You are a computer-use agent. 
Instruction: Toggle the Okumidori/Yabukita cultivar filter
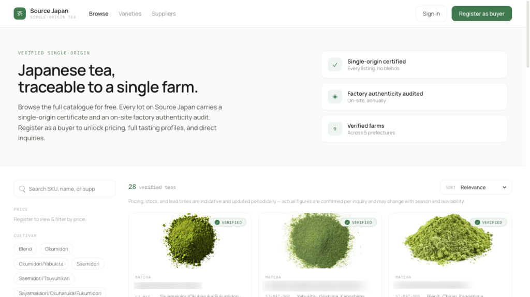[x=41, y=264]
